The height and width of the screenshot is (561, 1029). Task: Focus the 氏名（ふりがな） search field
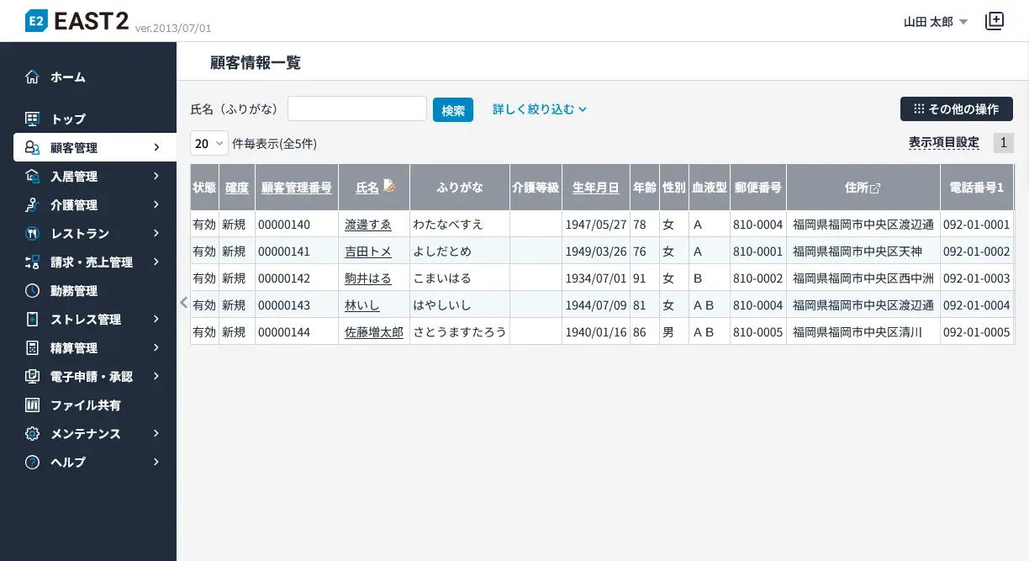pyautogui.click(x=357, y=109)
